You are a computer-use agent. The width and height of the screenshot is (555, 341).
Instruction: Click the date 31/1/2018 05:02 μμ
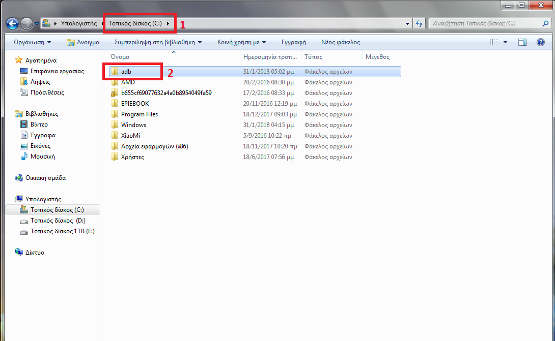click(268, 71)
